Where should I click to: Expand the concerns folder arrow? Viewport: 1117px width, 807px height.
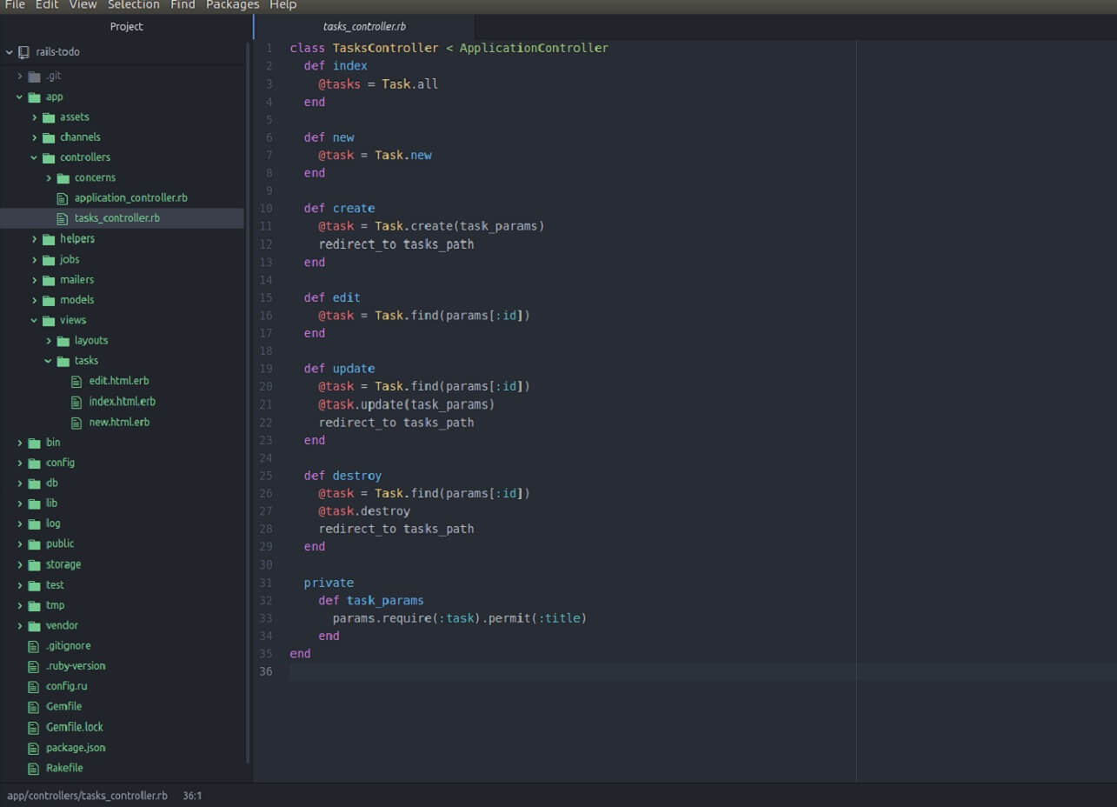[50, 178]
